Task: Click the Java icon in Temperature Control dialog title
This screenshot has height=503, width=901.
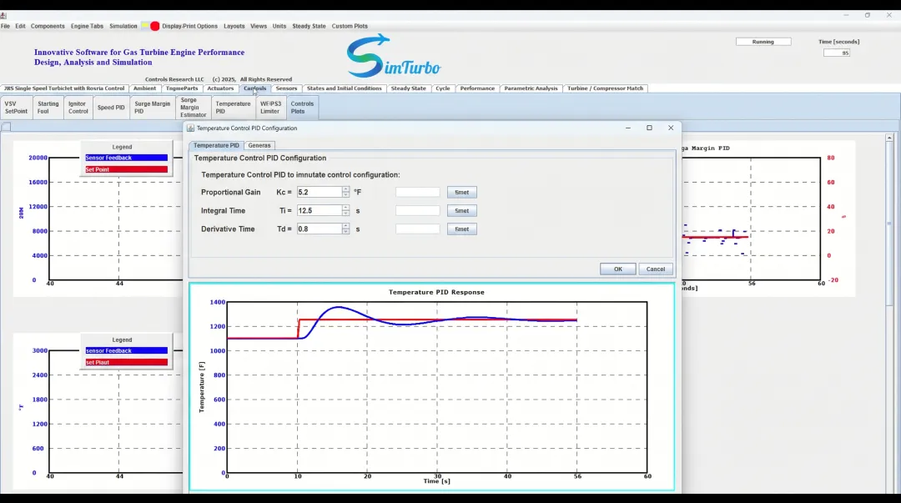Action: [191, 128]
